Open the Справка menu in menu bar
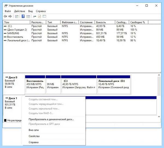The height and width of the screenshot is (148, 164). coord(41,11)
